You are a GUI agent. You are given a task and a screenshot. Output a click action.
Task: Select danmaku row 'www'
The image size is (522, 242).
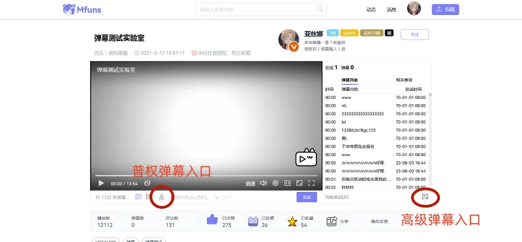point(376,98)
